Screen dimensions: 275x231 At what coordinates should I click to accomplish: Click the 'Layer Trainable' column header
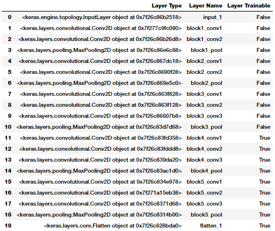coord(248,6)
